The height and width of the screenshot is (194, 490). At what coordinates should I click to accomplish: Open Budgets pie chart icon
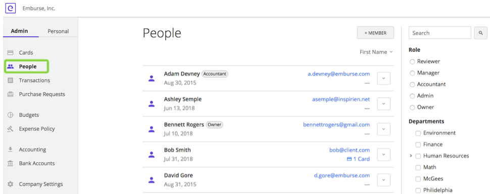click(x=10, y=115)
